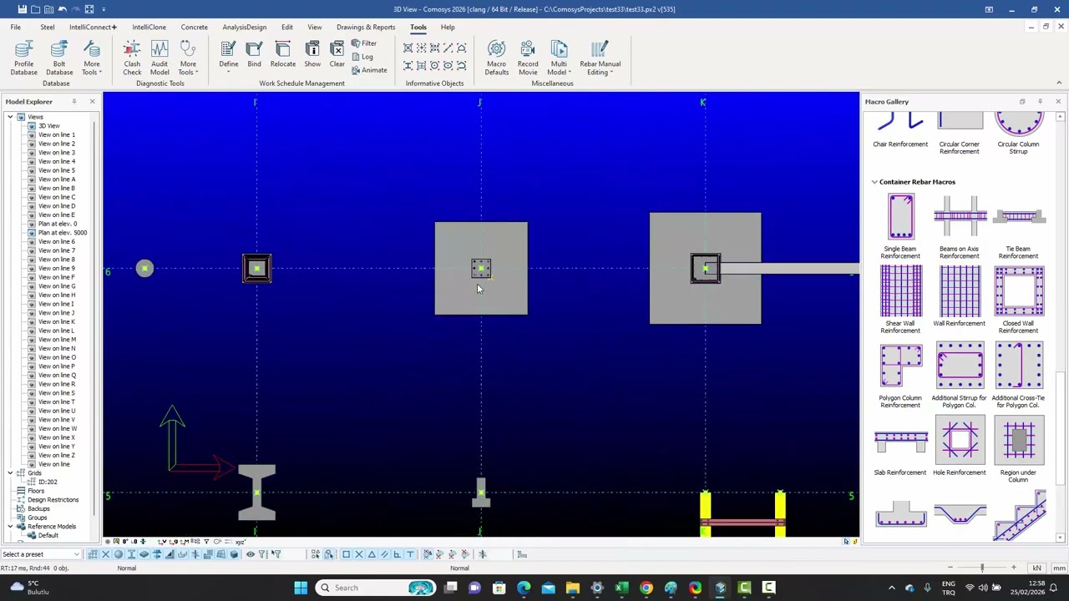Adjust the slider in the bottom status bar
The height and width of the screenshot is (601, 1069).
click(x=982, y=568)
